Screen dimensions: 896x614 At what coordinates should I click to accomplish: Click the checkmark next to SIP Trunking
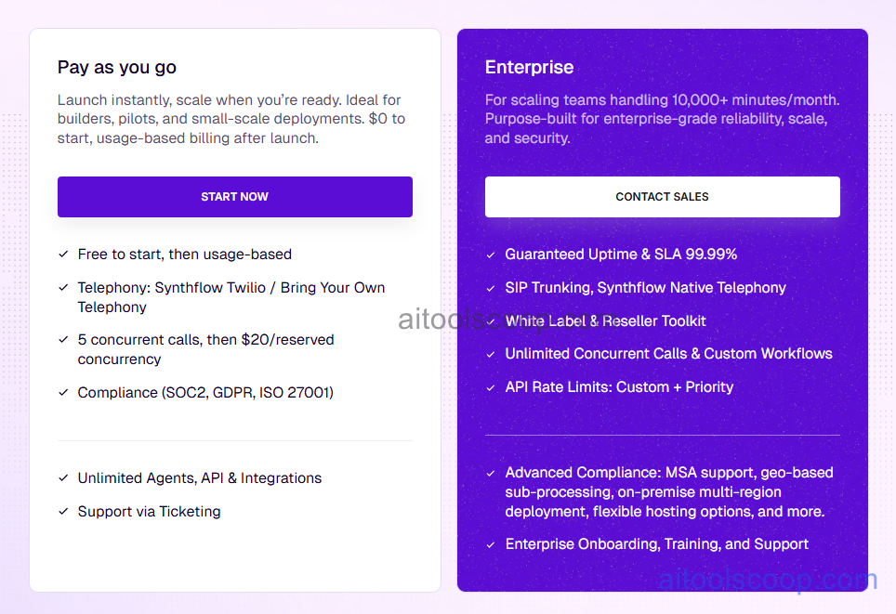[x=491, y=288]
